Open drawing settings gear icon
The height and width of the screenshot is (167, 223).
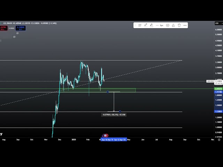[168, 25]
